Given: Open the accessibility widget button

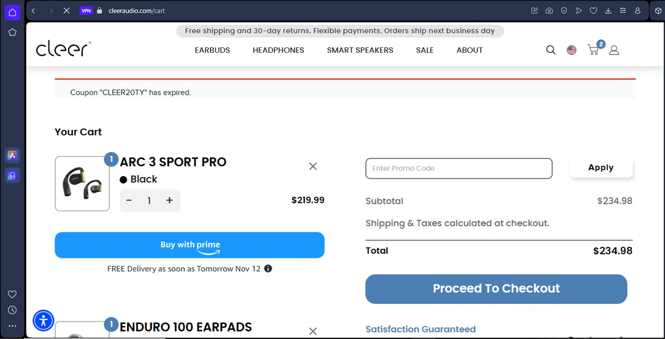Looking at the screenshot, I should click(43, 320).
